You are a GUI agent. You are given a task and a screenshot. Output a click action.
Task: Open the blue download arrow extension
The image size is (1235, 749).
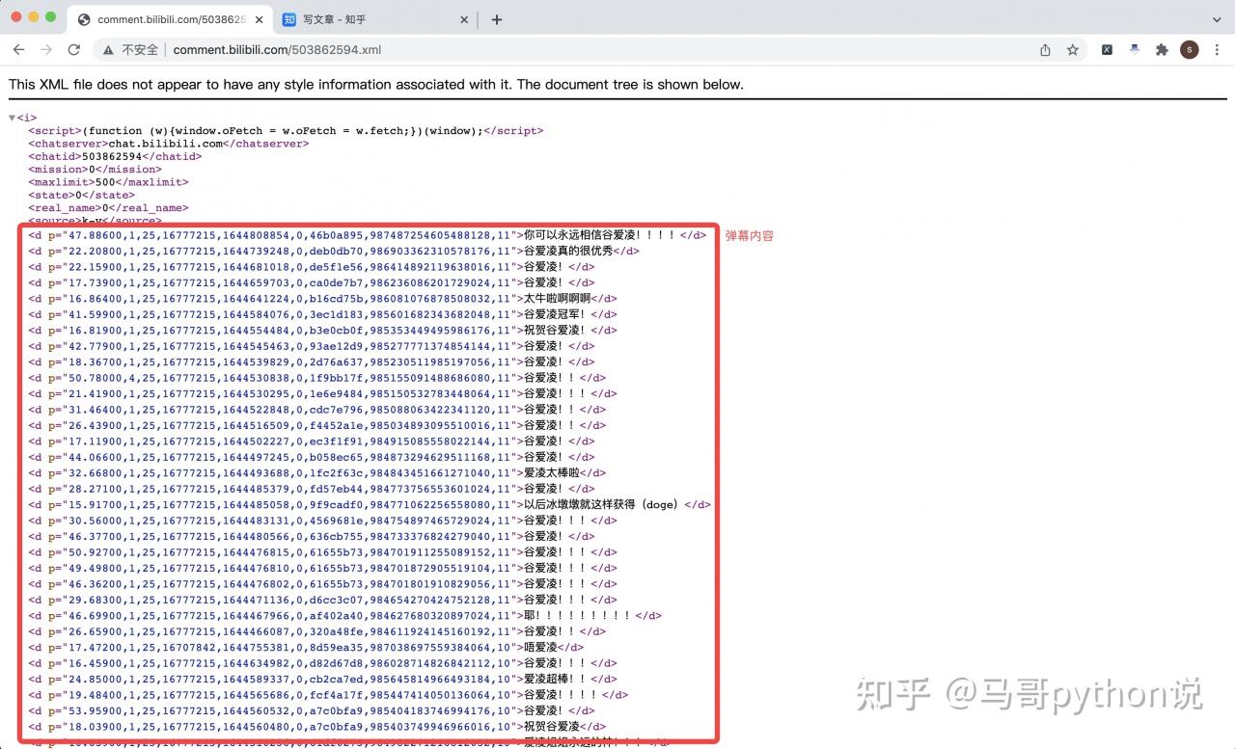coord(1135,50)
